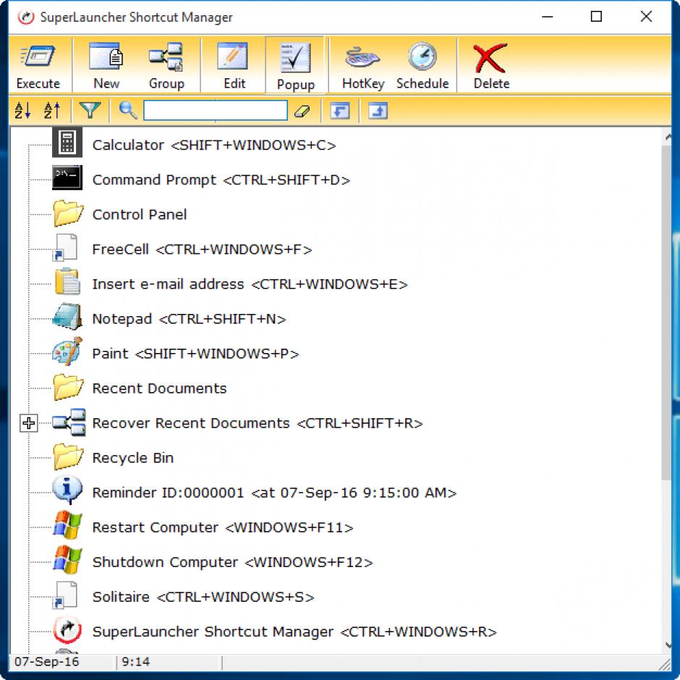680x680 pixels.
Task: Click the Restart Computer Windows flag icon
Action: pos(67,525)
